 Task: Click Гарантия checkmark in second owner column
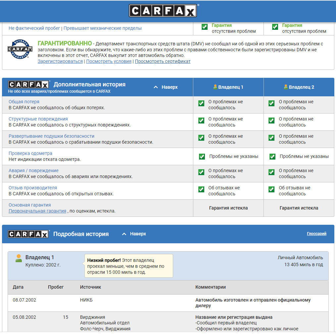[x=275, y=27]
